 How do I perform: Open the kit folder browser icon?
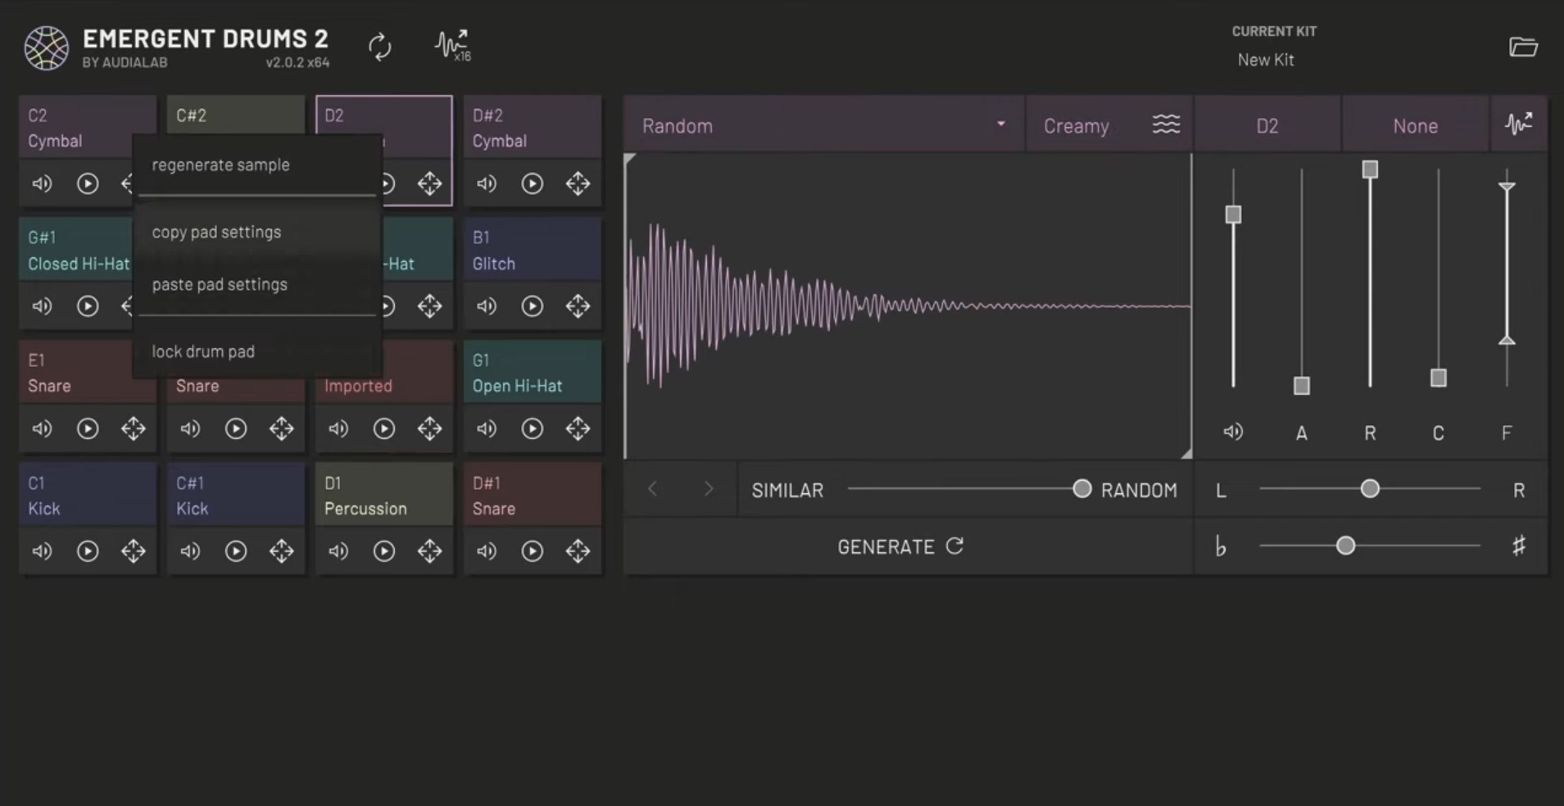(x=1523, y=47)
